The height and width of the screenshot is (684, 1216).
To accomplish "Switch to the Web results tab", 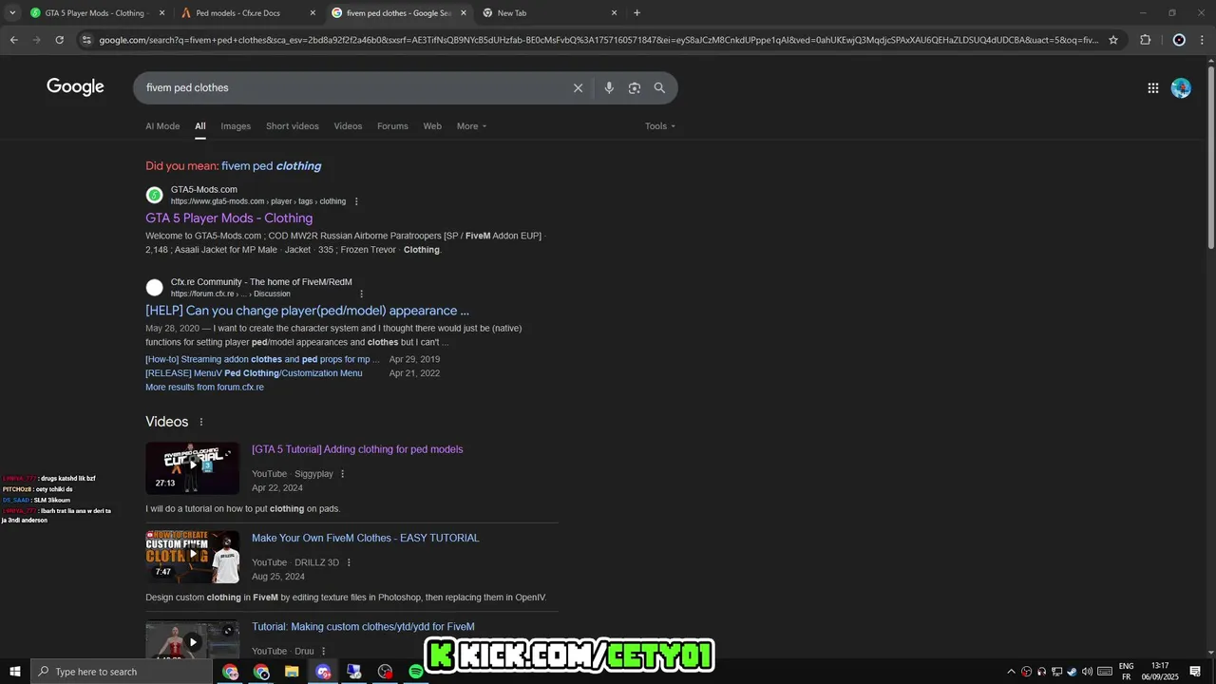I will [x=432, y=126].
